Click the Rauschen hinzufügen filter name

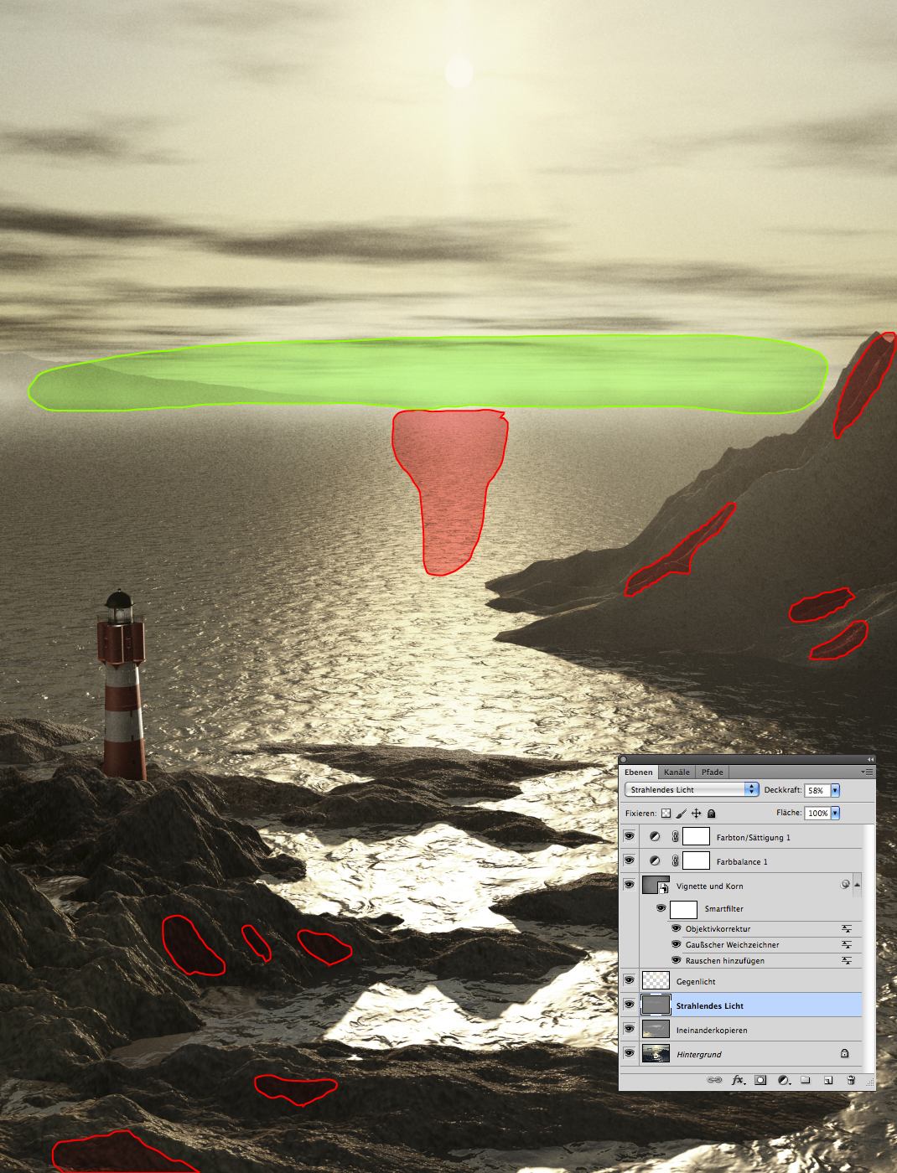pyautogui.click(x=724, y=960)
